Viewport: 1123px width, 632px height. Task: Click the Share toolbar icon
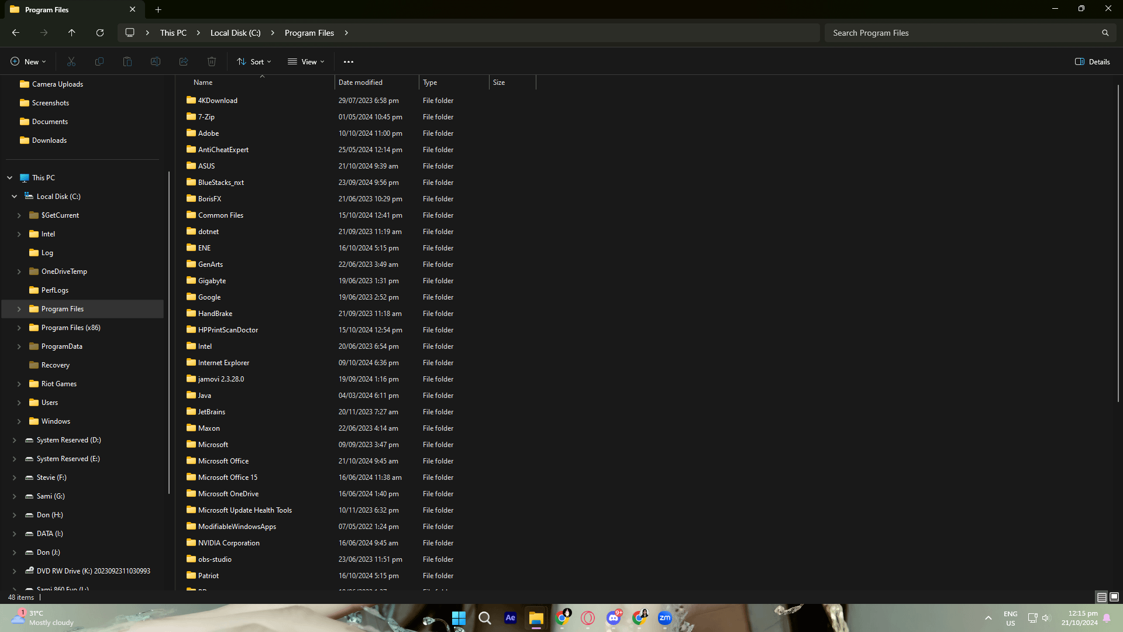[x=184, y=61]
